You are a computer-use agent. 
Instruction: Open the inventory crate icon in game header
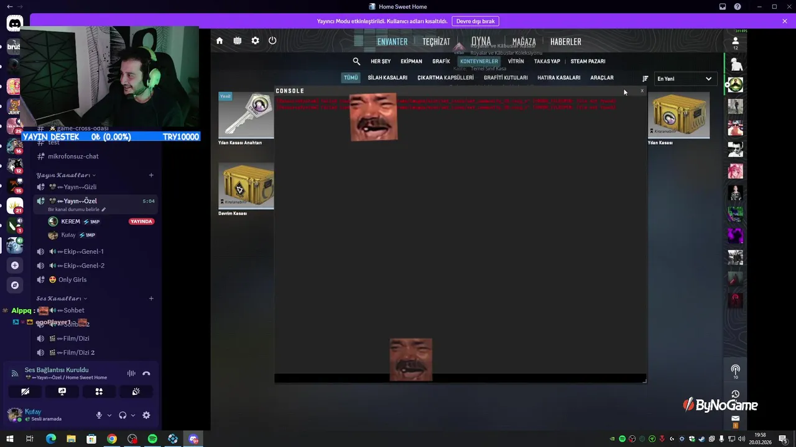[x=238, y=40]
